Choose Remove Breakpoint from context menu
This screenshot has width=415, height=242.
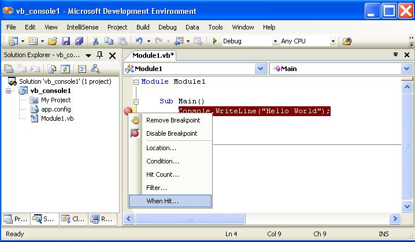(170, 120)
